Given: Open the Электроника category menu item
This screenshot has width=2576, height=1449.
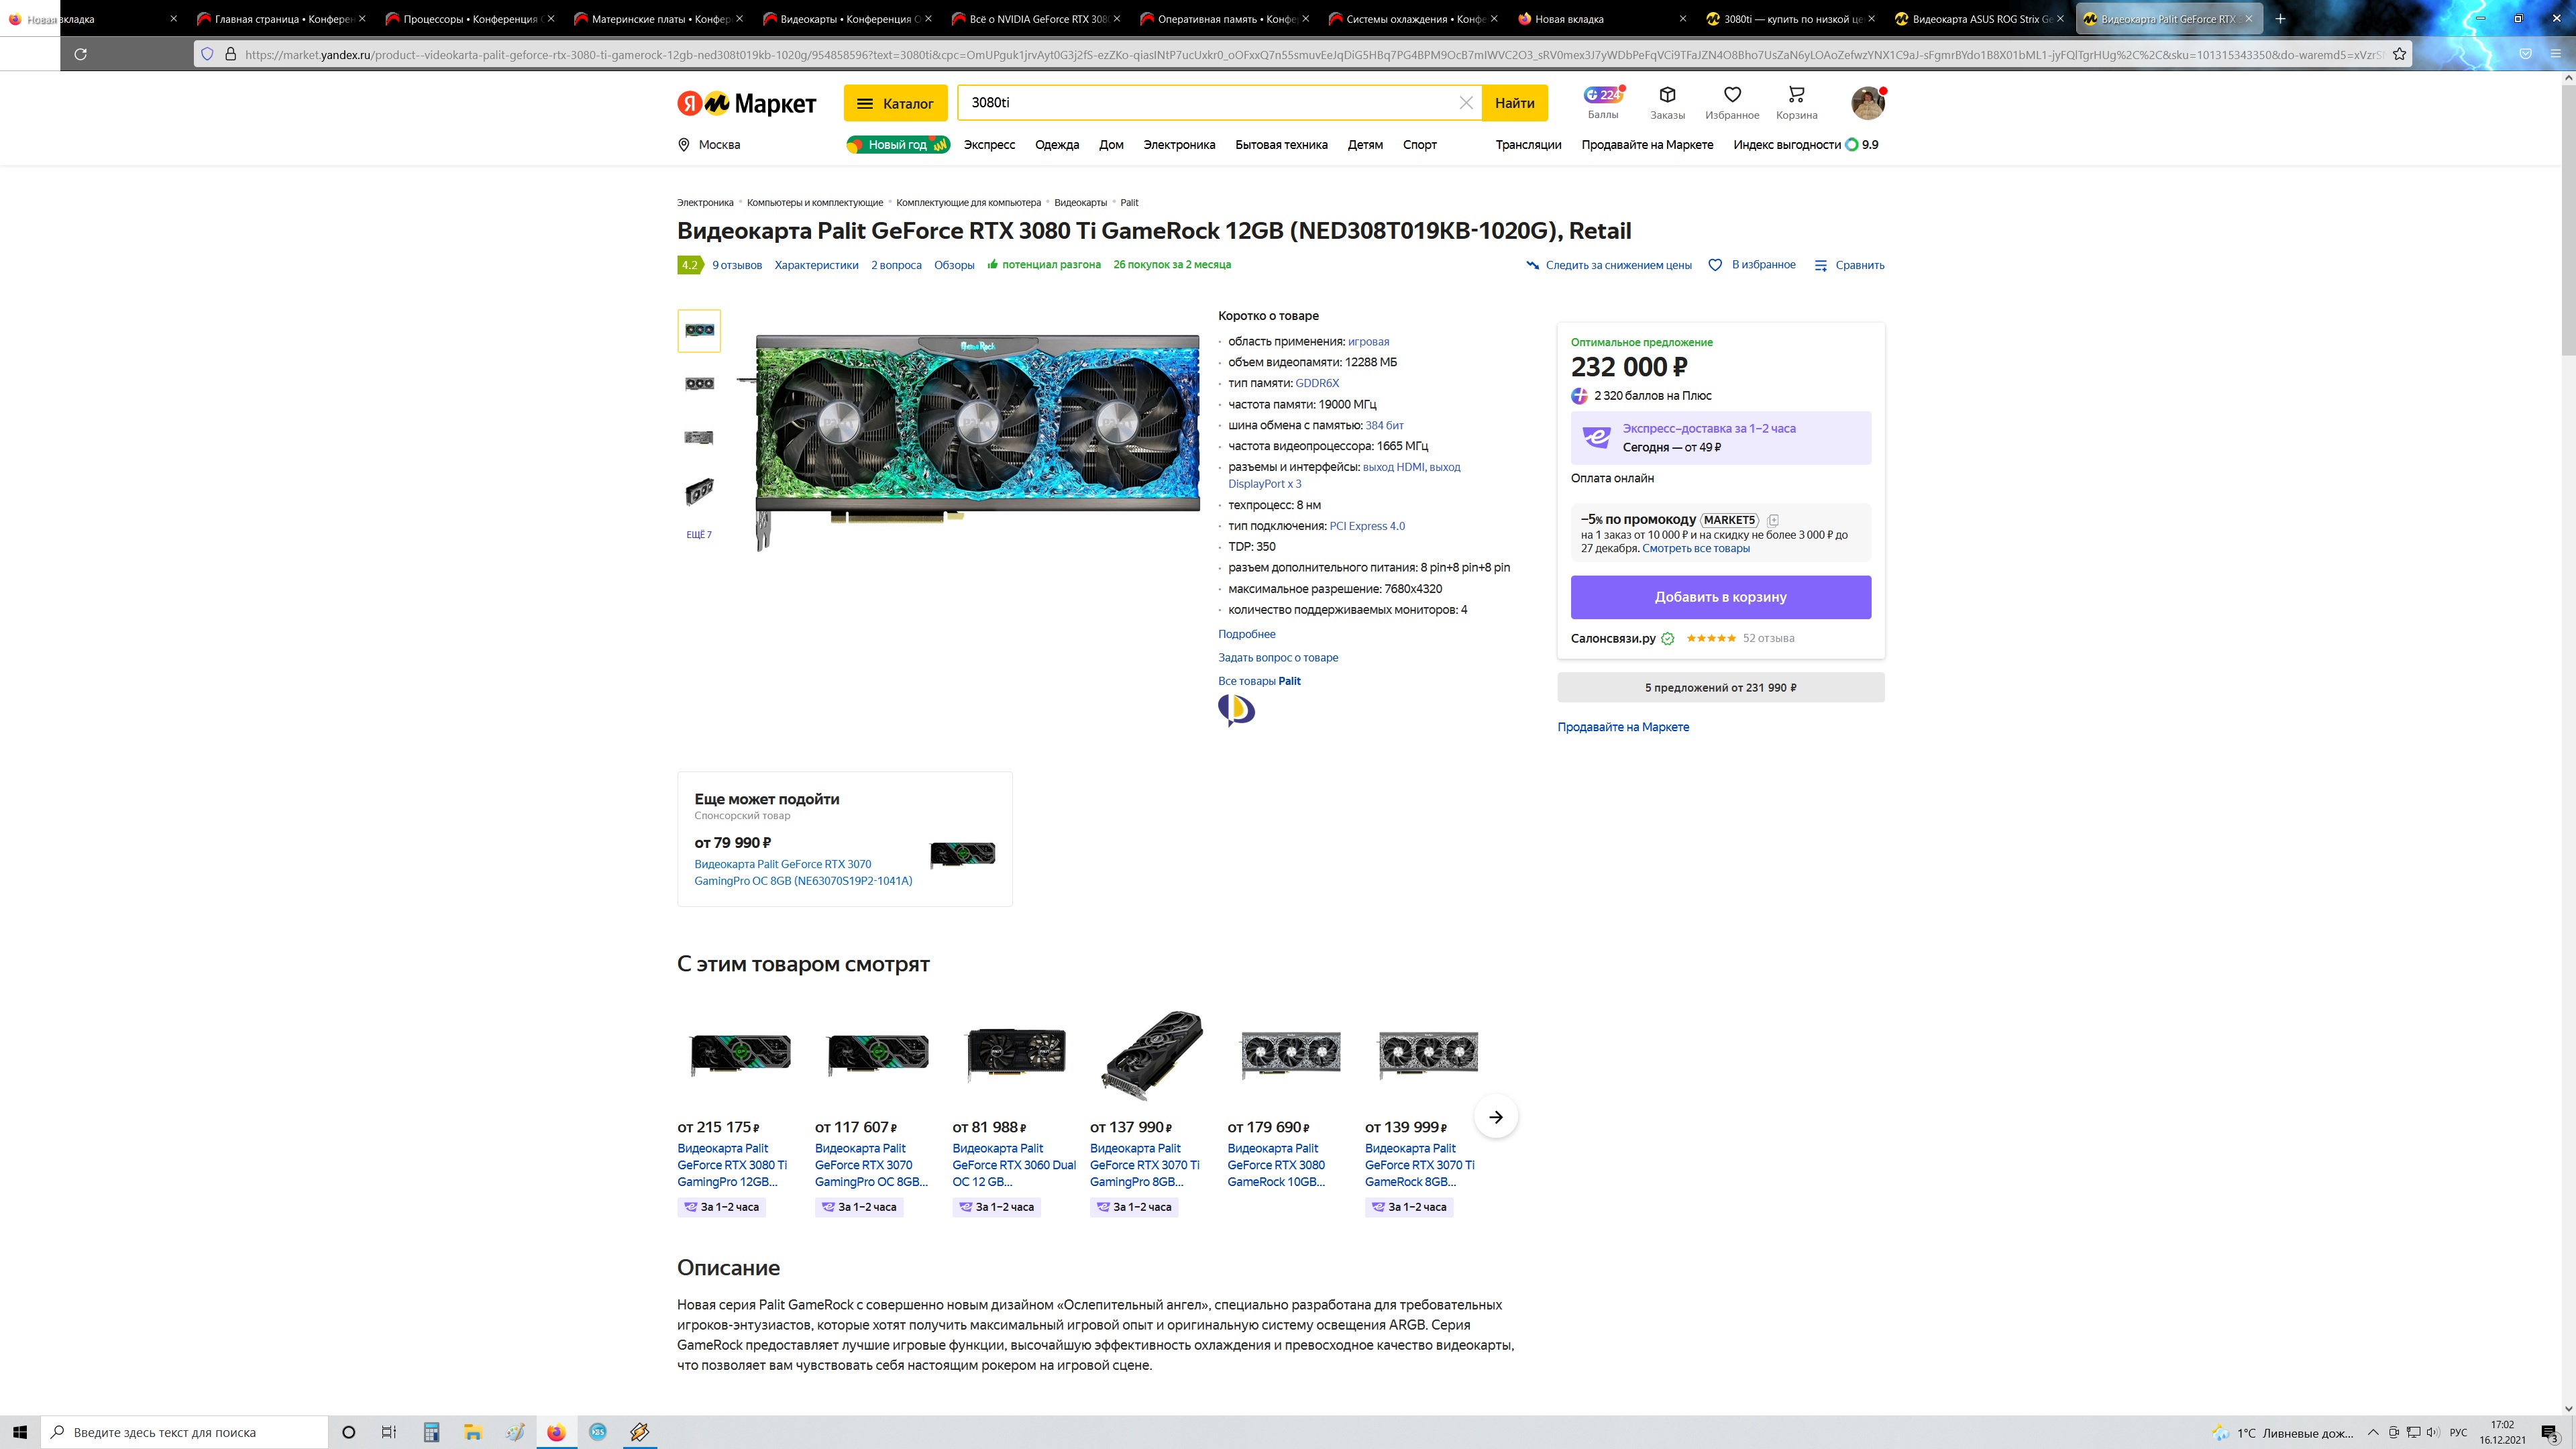Looking at the screenshot, I should point(1179,145).
